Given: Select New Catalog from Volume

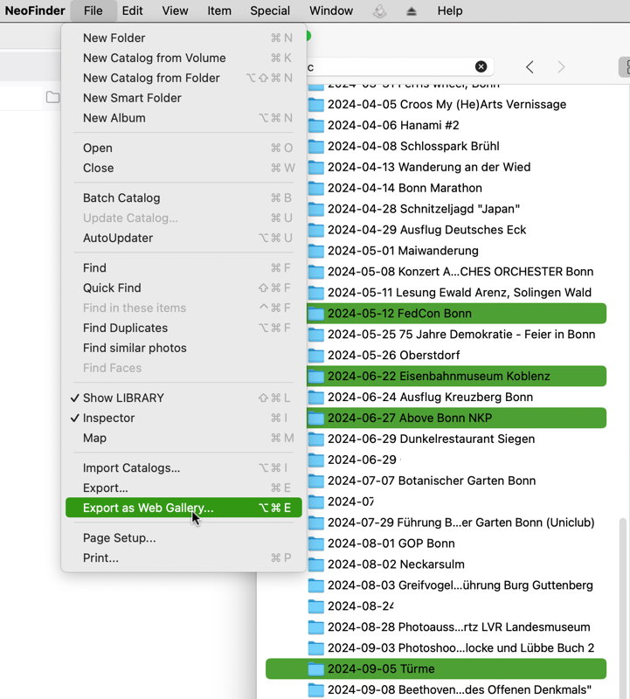Looking at the screenshot, I should click(154, 58).
